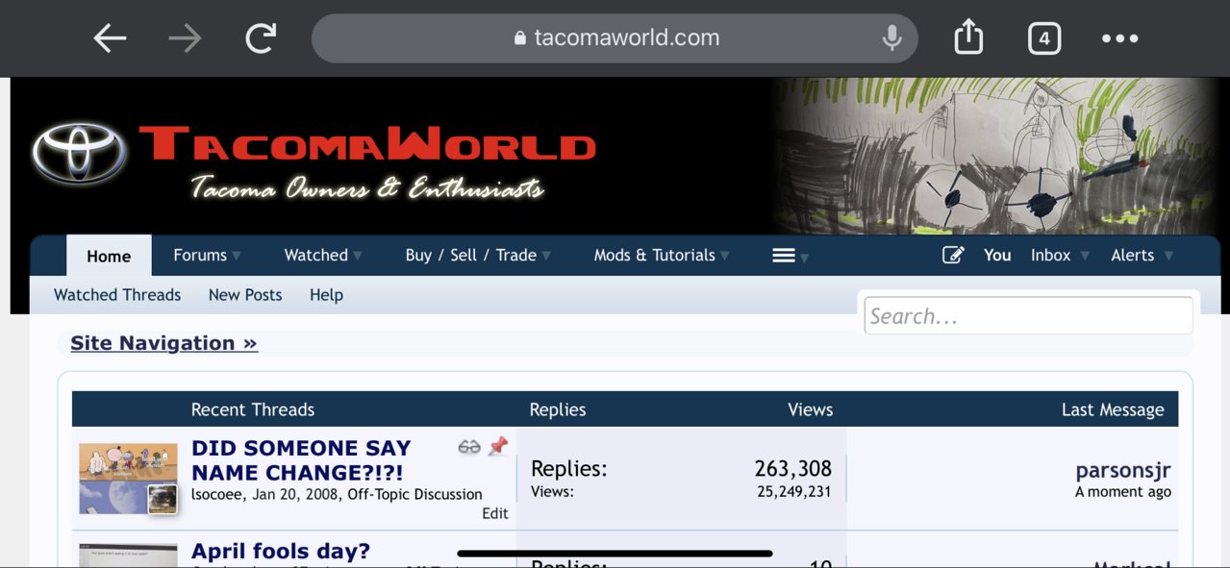View New Posts
The width and height of the screenshot is (1230, 568).
pos(245,295)
